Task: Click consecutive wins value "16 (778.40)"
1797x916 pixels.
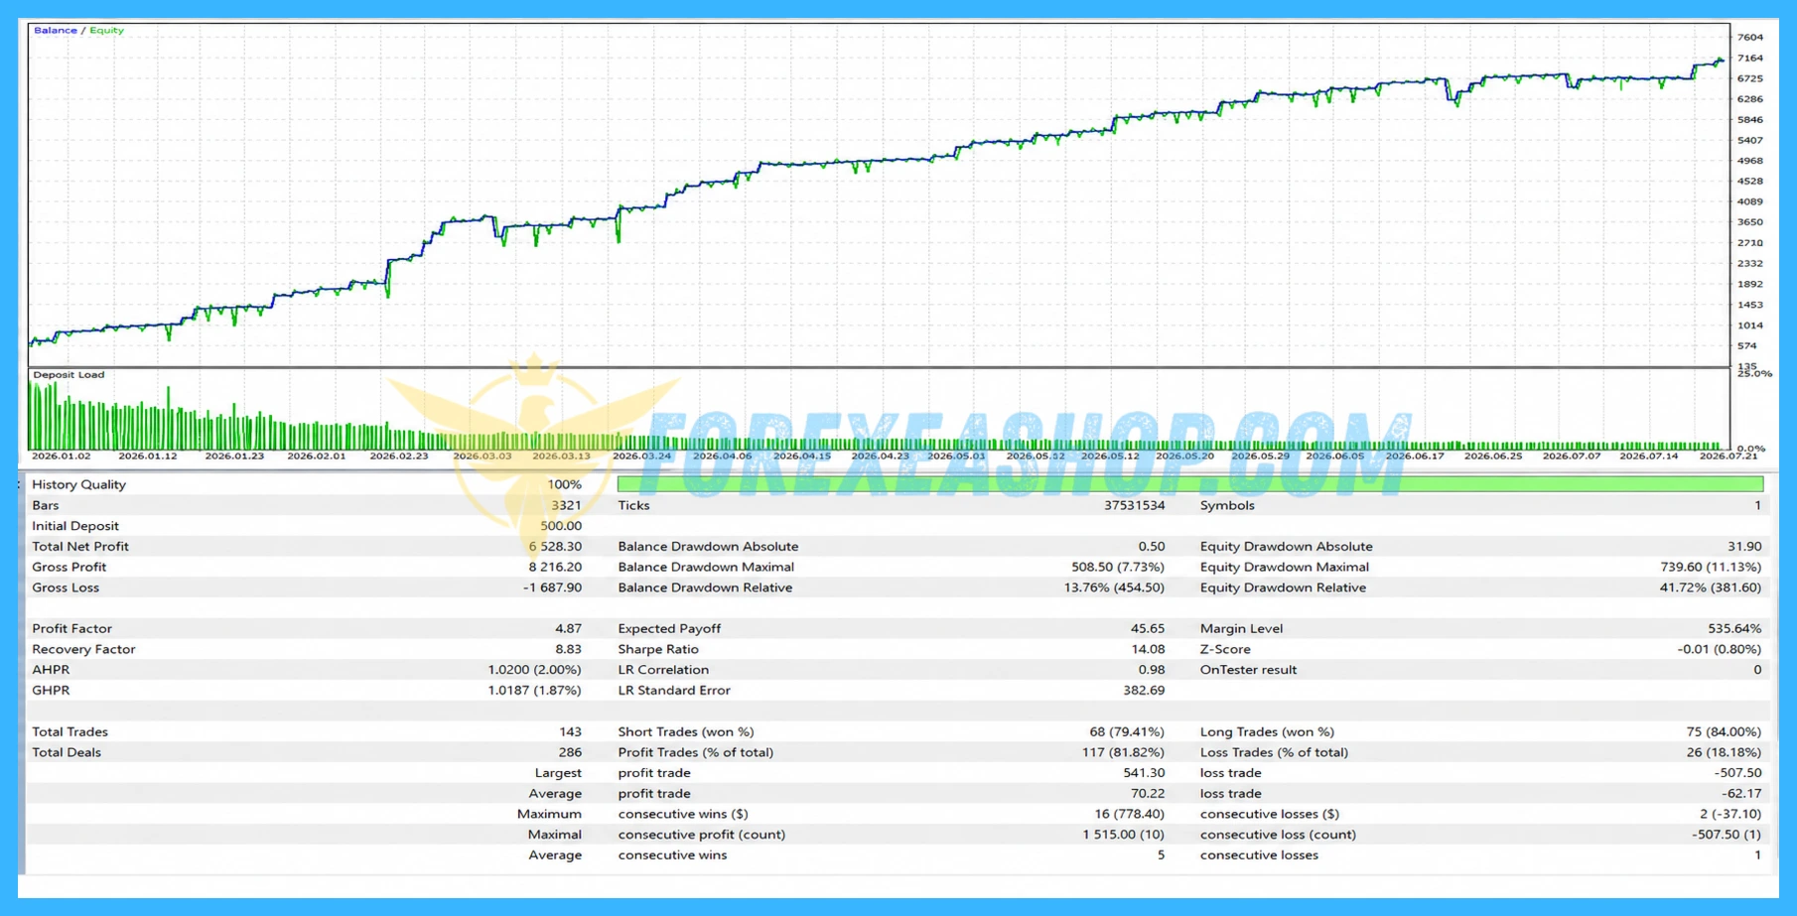Action: 1130,814
